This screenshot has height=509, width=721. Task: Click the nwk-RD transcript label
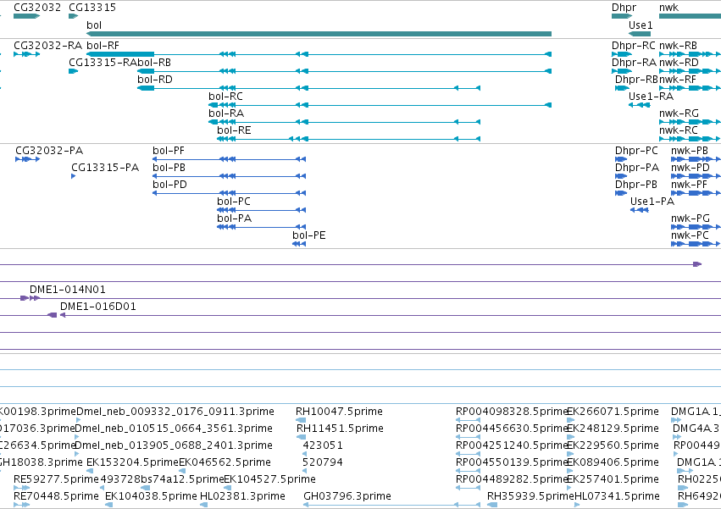tap(679, 63)
